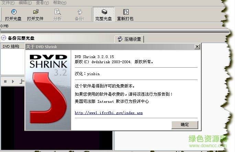Image resolution: width=235 pixels, height=152 pixels.
Task: Close the 关于 DVD Shrink dialog
Action: pyautogui.click(x=197, y=46)
